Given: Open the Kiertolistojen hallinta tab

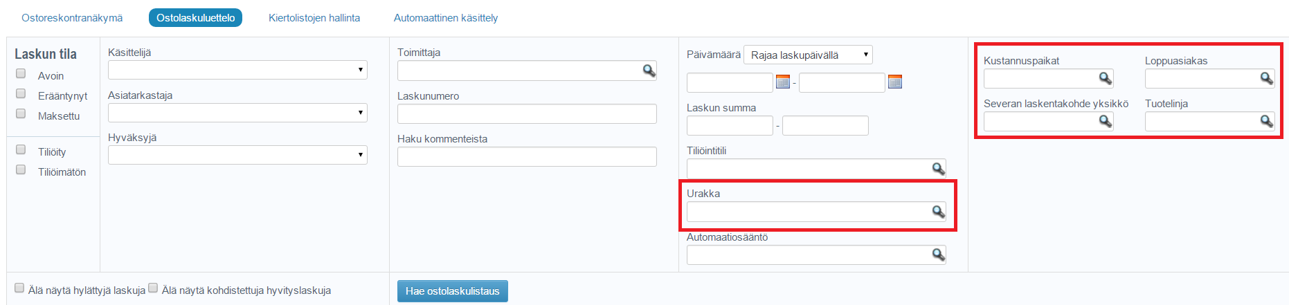Looking at the screenshot, I should pyautogui.click(x=314, y=18).
